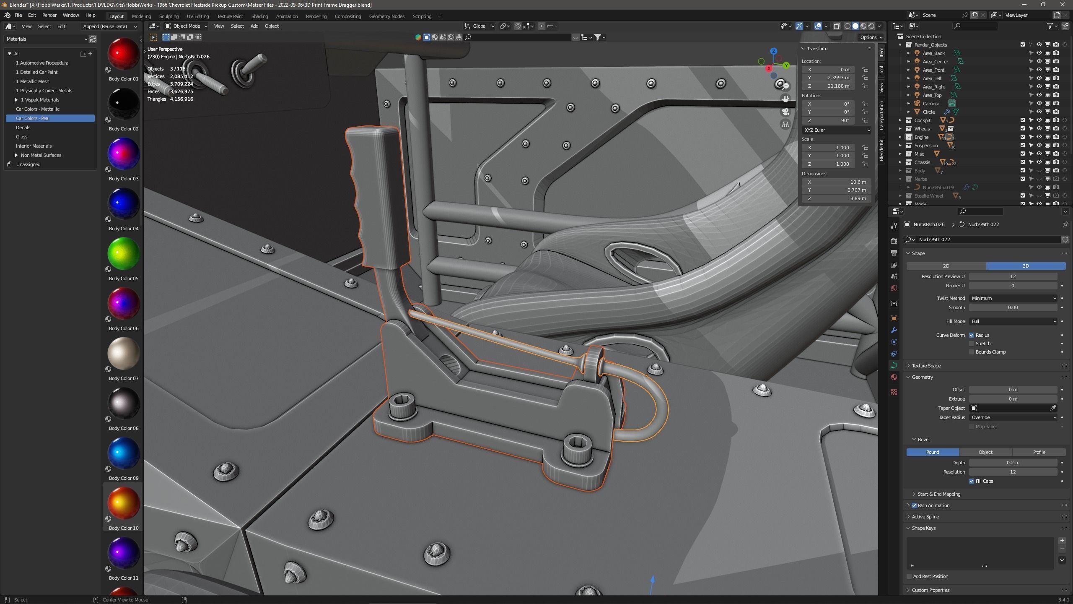The image size is (1073, 604).
Task: Expand the Wheels collection in outliner
Action: pyautogui.click(x=900, y=129)
